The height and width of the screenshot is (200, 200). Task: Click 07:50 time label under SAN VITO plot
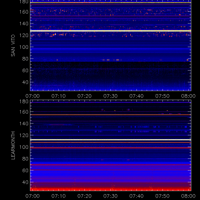coord(162,96)
